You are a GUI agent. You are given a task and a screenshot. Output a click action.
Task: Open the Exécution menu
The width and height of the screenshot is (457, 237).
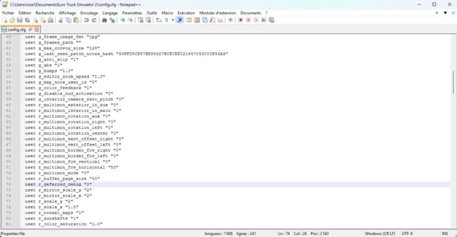click(186, 13)
